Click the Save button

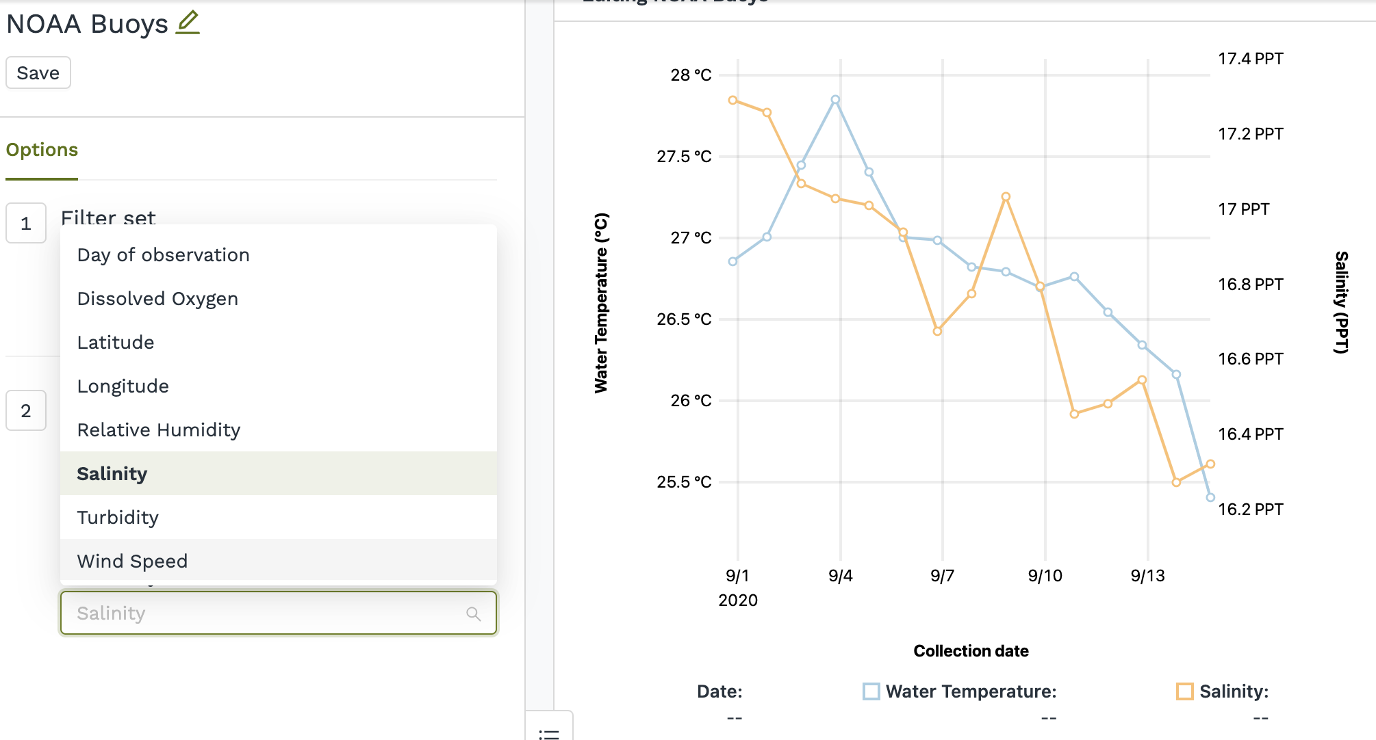38,72
